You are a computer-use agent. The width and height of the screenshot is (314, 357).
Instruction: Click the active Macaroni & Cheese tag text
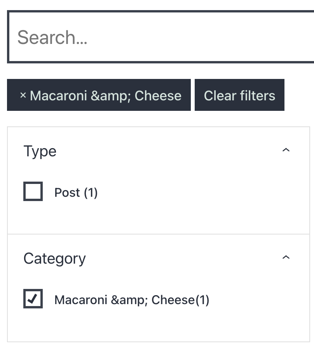point(106,96)
